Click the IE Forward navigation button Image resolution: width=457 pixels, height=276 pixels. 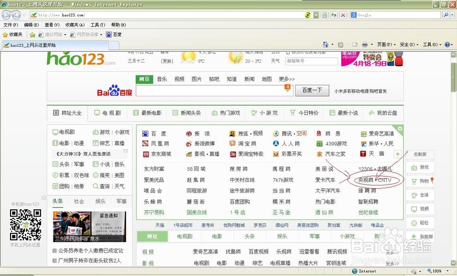(x=16, y=15)
